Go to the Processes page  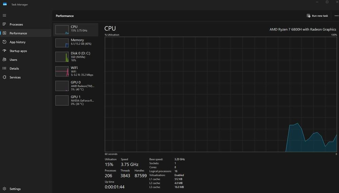(x=25, y=24)
